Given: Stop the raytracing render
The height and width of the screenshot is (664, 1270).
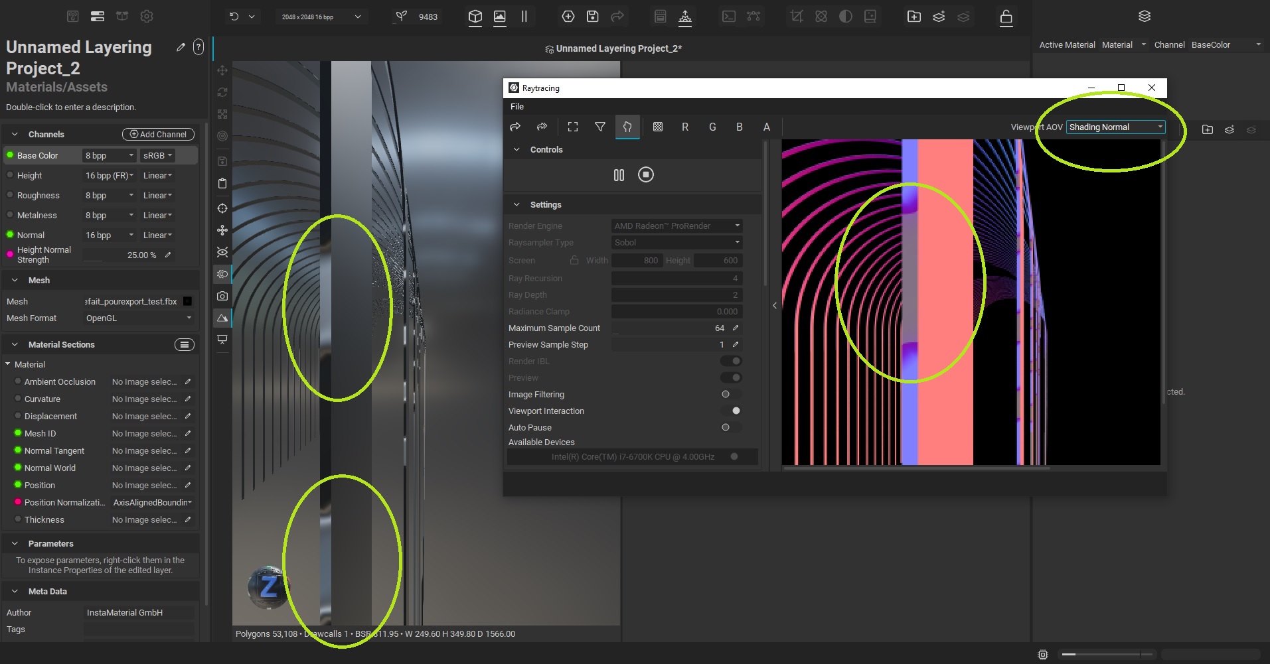Looking at the screenshot, I should 645,174.
